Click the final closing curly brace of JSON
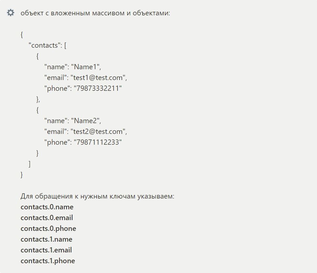 [x=22, y=175]
